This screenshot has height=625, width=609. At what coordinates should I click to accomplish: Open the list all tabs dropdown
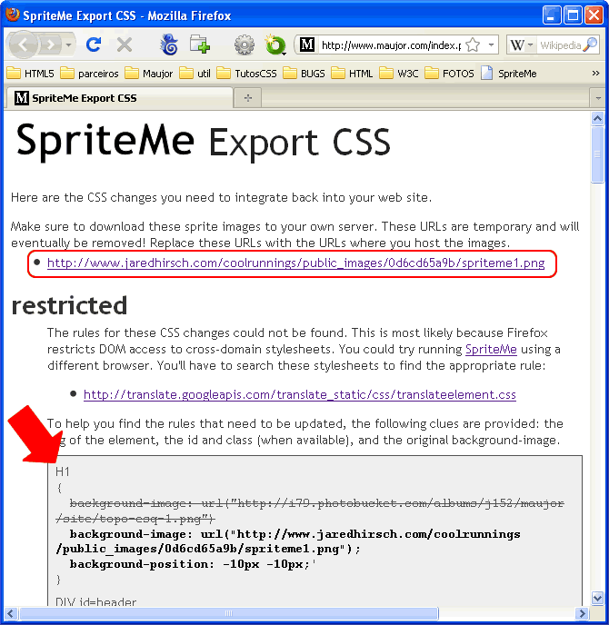tap(597, 97)
